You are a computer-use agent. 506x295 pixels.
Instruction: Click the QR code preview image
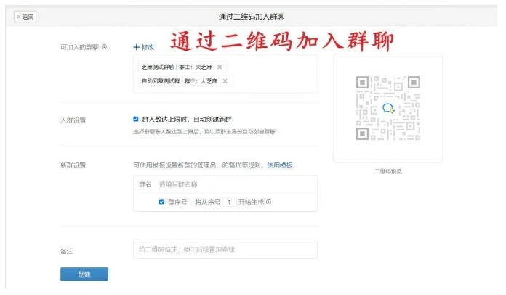(387, 108)
